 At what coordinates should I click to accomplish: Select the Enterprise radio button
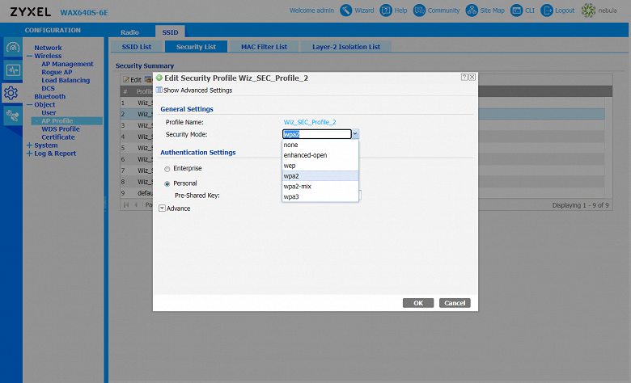[167, 169]
